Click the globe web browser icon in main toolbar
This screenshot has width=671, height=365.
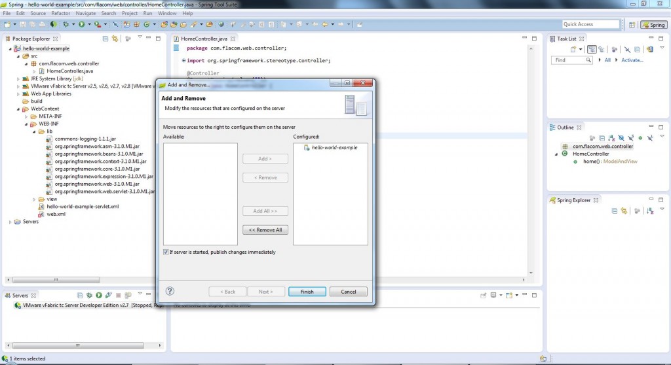[221, 24]
